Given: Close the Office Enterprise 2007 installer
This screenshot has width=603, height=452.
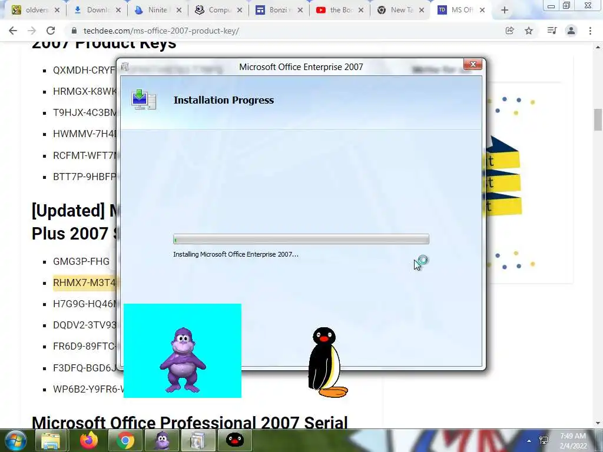Looking at the screenshot, I should [473, 64].
